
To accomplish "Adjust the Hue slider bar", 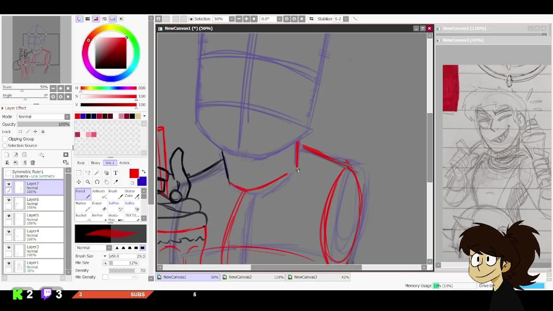I will [108, 88].
